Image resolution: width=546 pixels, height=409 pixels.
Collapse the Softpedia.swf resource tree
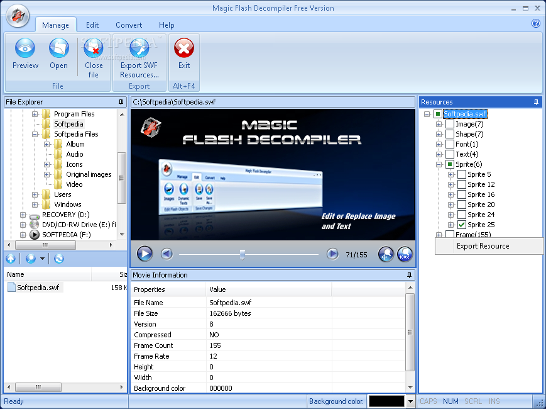click(x=427, y=114)
